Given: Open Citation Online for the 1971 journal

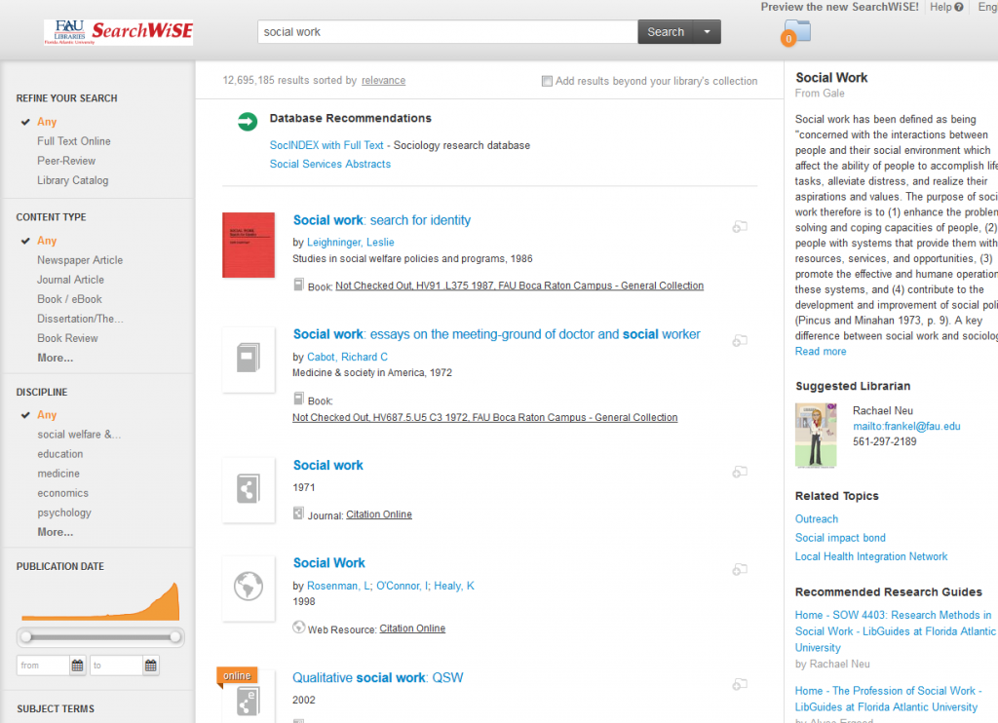Looking at the screenshot, I should (379, 514).
